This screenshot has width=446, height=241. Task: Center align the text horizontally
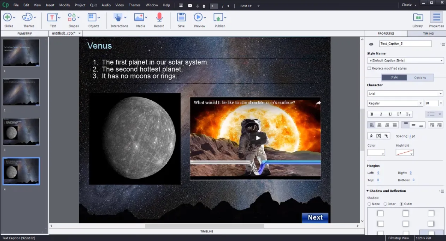[379, 125]
